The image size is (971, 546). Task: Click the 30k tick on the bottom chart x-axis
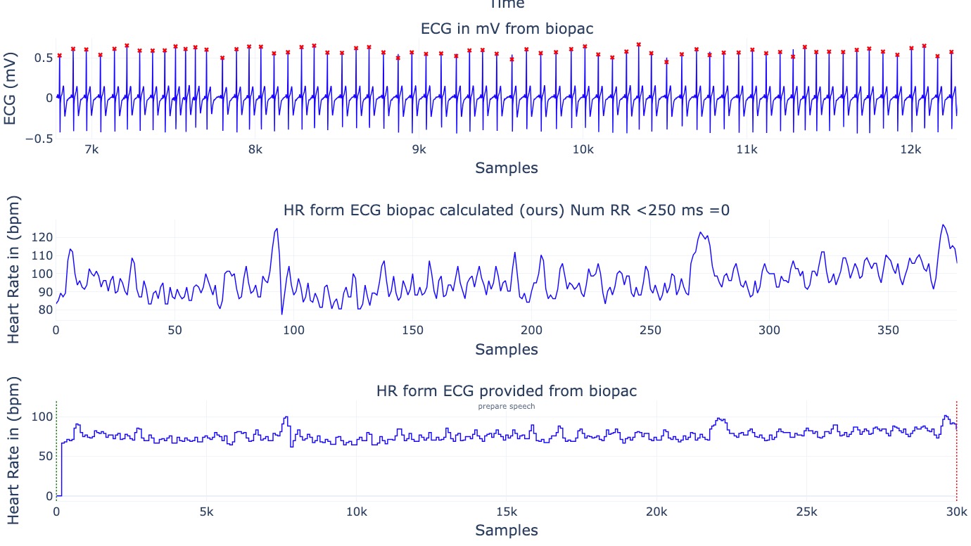pyautogui.click(x=956, y=512)
